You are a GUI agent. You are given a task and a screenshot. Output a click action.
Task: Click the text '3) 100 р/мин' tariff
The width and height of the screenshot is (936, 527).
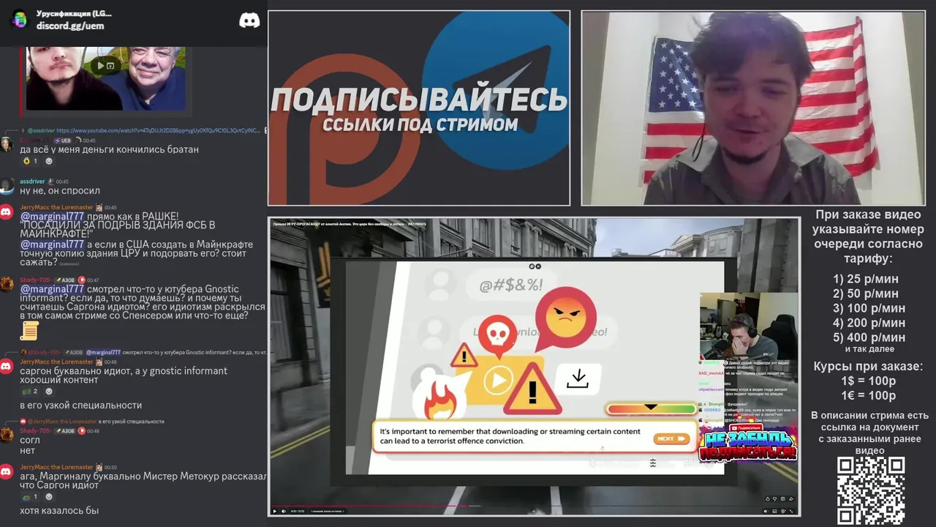[x=869, y=308]
